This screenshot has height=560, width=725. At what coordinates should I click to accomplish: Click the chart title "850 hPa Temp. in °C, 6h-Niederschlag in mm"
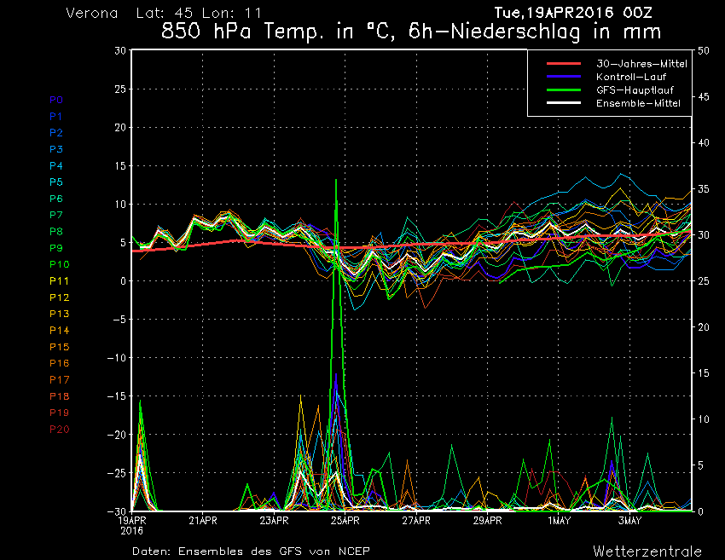click(411, 32)
